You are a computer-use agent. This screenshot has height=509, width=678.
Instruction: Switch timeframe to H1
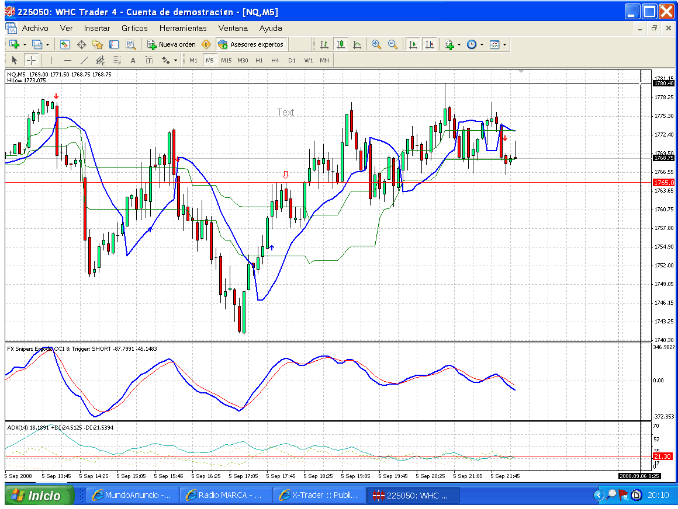point(259,60)
